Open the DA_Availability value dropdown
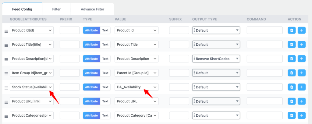The width and height of the screenshot is (312, 124). (136, 87)
